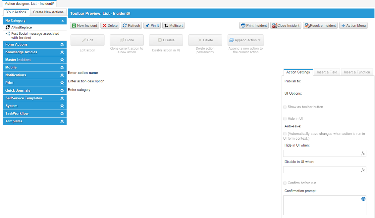
Task: Open the Insert a Function tab
Action: (x=357, y=72)
